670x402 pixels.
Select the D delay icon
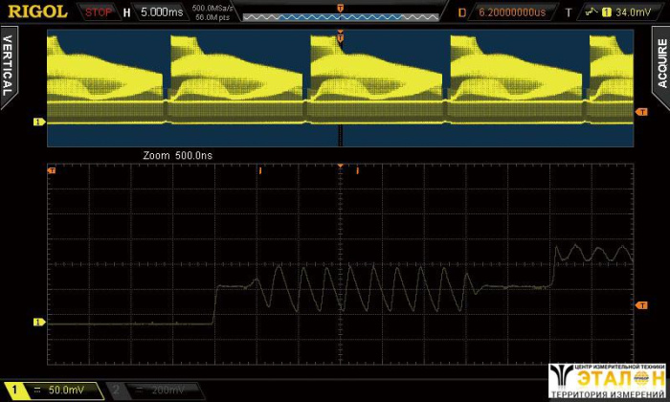(x=462, y=12)
